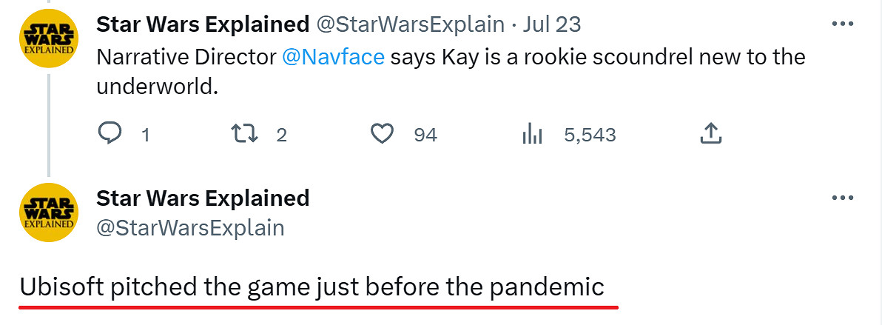Open the @Navface profile mention
This screenshot has height=325, width=882.
[x=333, y=57]
